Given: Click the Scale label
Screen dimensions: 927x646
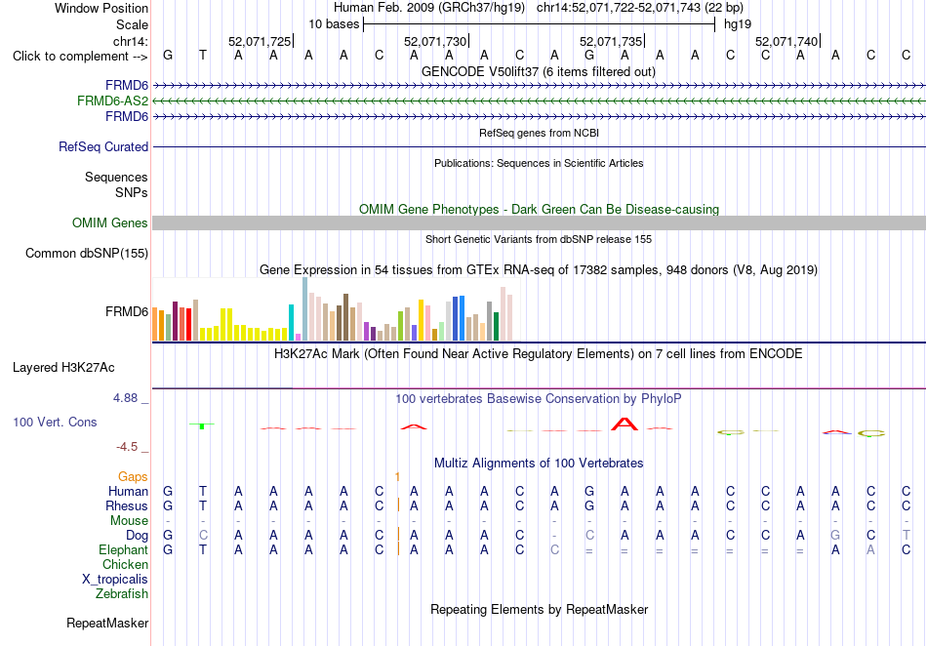Looking at the screenshot, I should [x=133, y=24].
